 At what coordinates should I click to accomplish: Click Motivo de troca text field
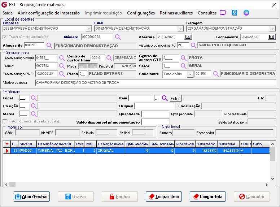[x=156, y=83]
